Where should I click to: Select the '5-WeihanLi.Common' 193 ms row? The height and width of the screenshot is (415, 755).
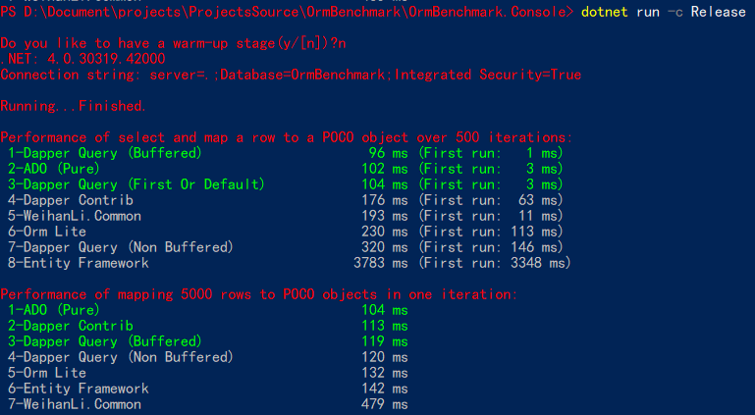(285, 216)
